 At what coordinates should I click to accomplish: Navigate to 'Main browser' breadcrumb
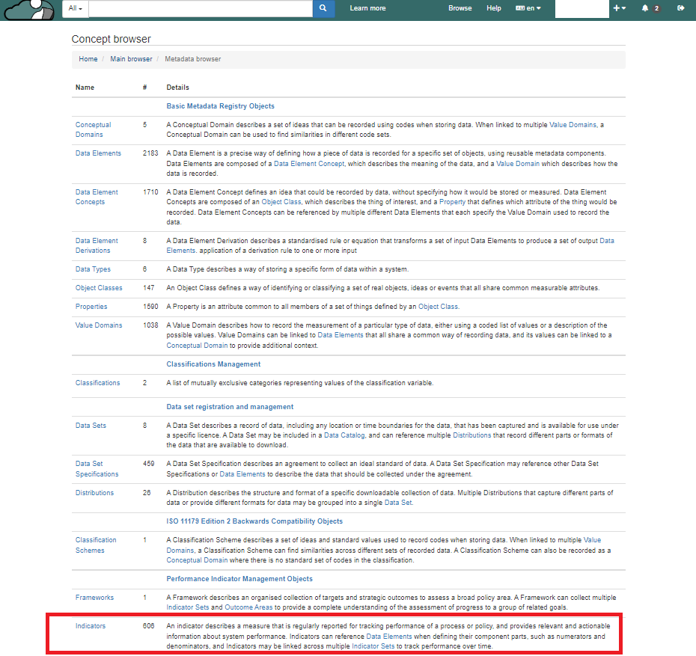131,59
